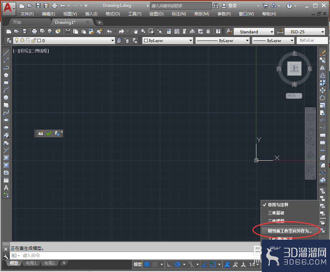
Task: Click the 北 direction on ViewCube compass
Action: pyautogui.click(x=294, y=53)
